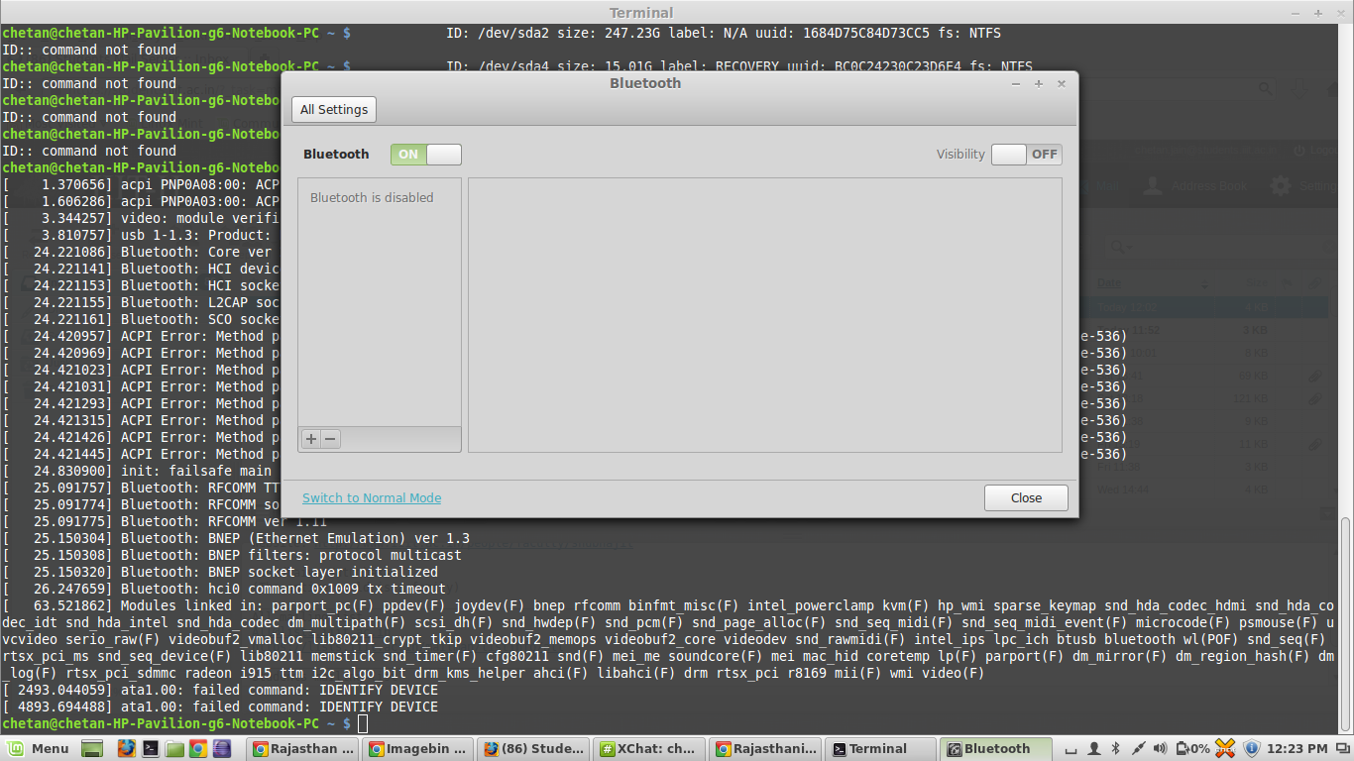Turn Visibility switch on
Viewport: 1354px width, 761px height.
click(x=1027, y=155)
